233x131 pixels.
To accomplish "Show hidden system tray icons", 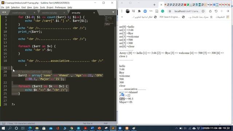I will tap(176, 128).
